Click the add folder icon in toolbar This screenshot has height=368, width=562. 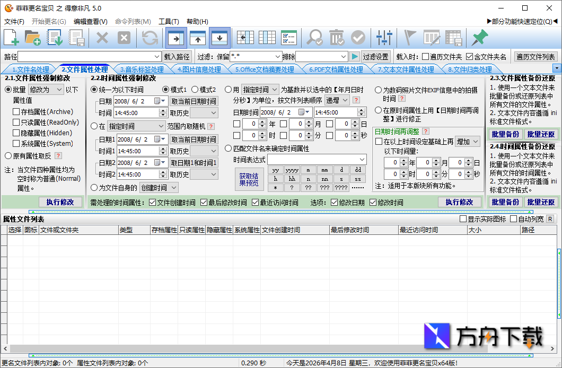coord(33,38)
